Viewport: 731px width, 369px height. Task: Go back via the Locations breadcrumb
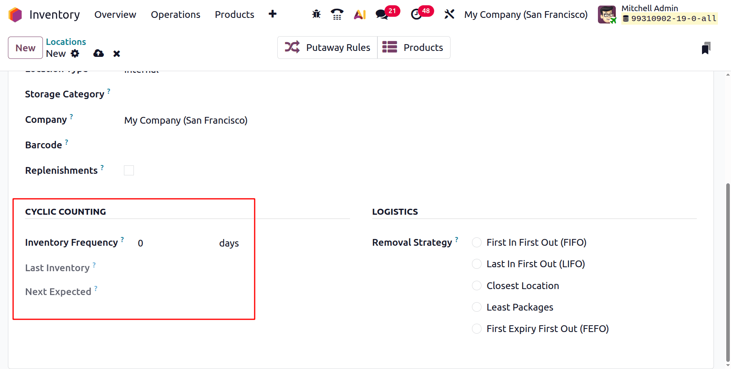click(x=66, y=41)
